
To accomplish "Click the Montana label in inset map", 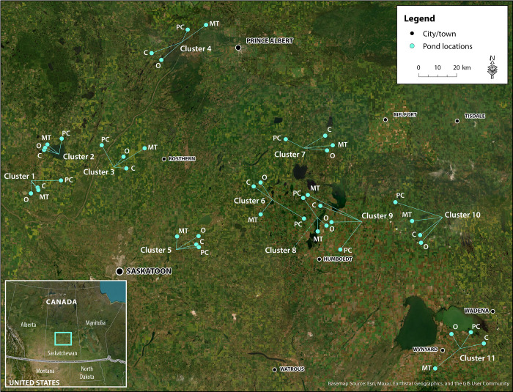I will tap(45, 371).
